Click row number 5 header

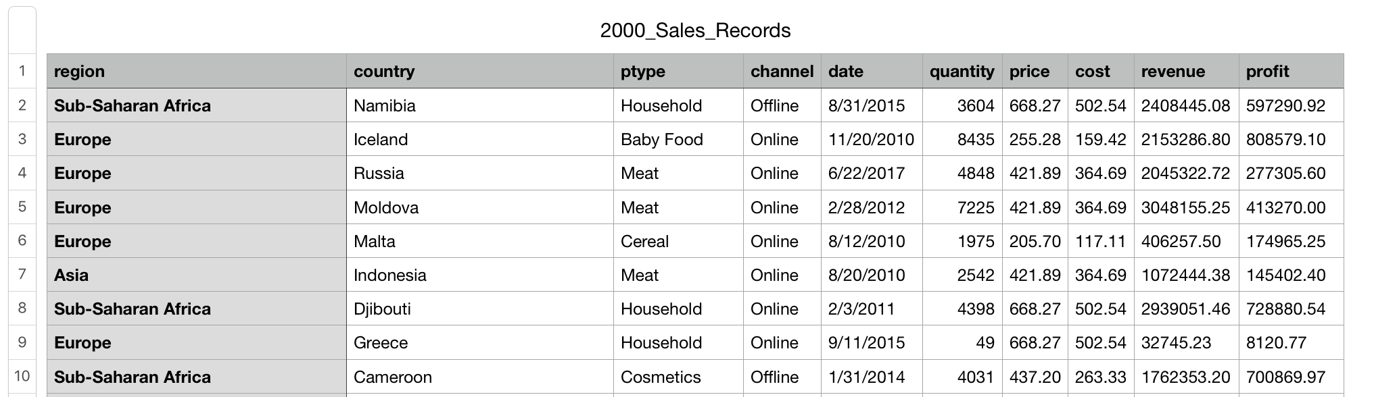pos(22,207)
